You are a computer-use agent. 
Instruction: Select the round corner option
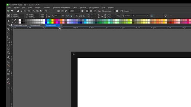coord(77,16)
